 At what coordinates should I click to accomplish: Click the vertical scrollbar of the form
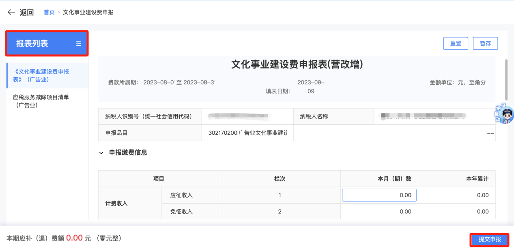506,79
